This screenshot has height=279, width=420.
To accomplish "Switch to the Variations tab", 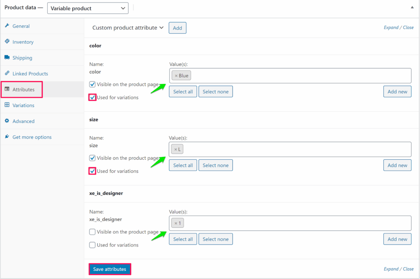I will coord(23,105).
